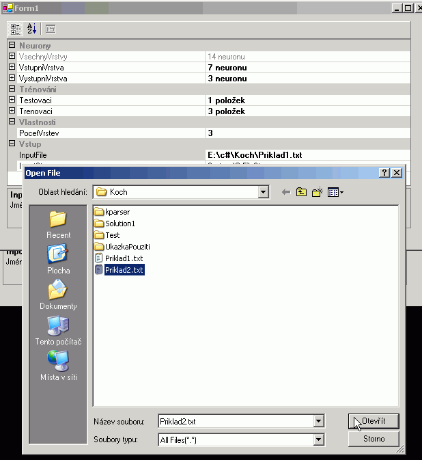Expand the VstupniVrstva property node
This screenshot has width=422, height=460.
(12, 68)
